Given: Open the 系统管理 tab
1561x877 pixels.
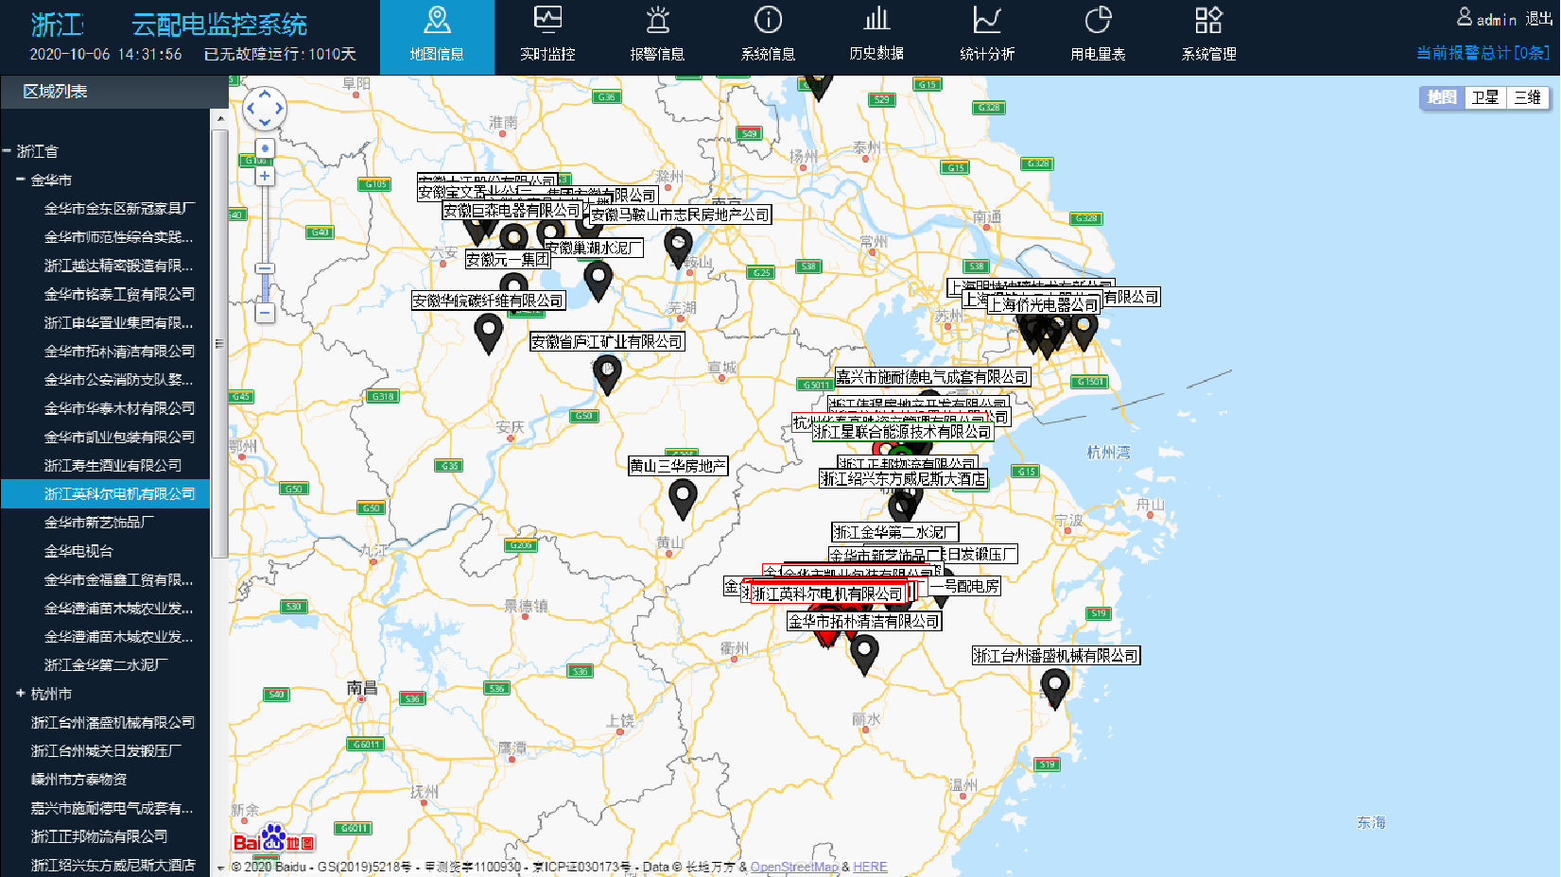Looking at the screenshot, I should click(x=1208, y=37).
